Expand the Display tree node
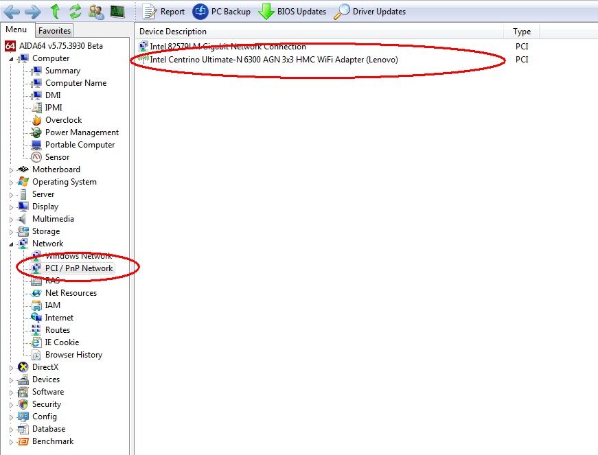This screenshot has height=455, width=598. pos(11,207)
